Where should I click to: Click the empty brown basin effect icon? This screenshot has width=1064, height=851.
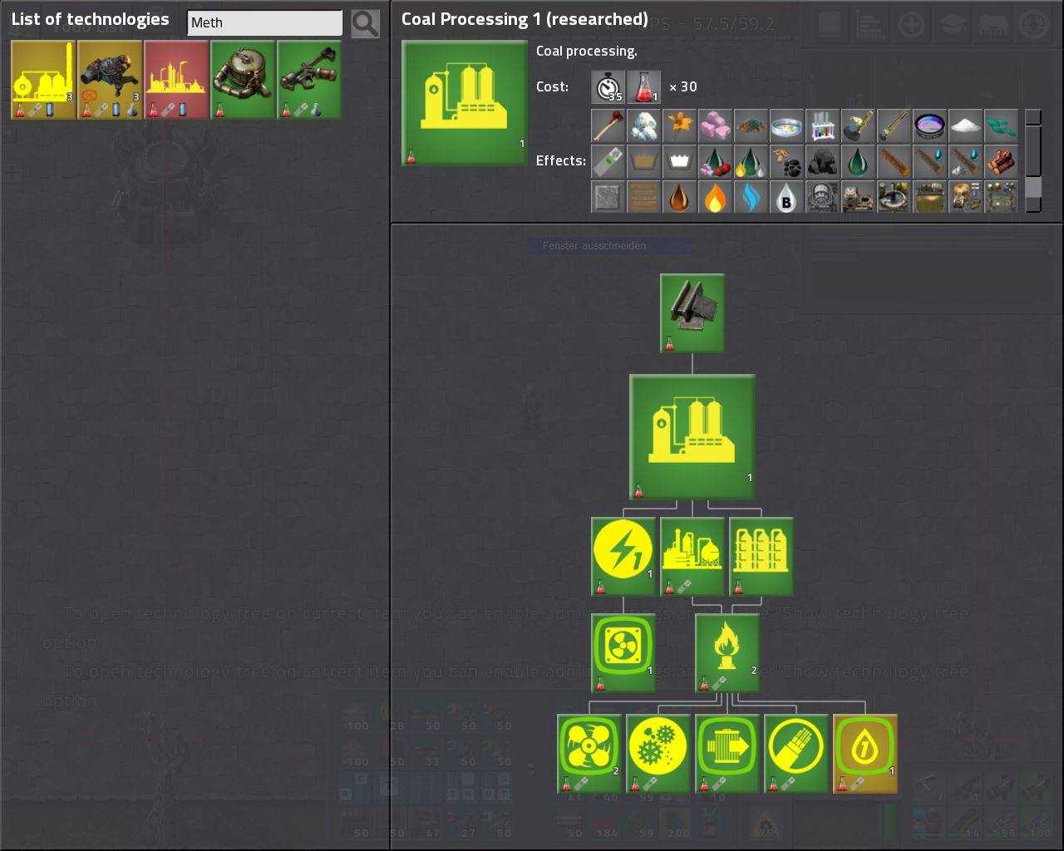click(643, 162)
